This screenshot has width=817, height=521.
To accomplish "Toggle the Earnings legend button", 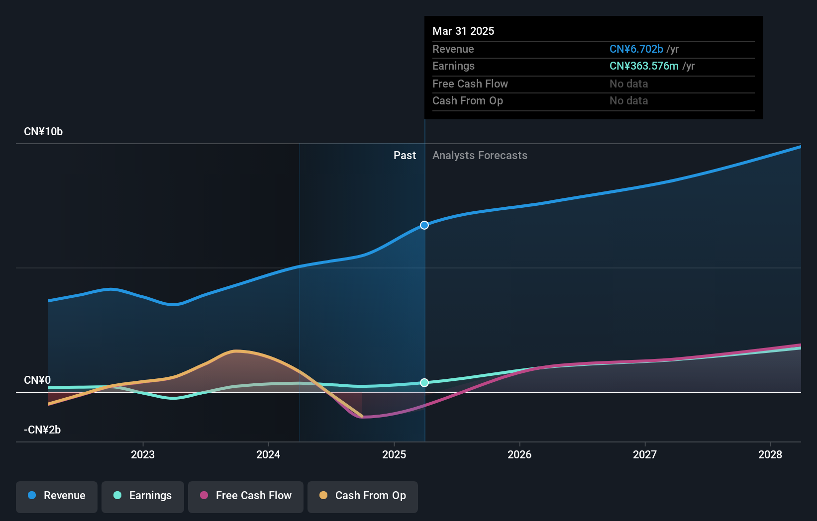I will click(143, 497).
